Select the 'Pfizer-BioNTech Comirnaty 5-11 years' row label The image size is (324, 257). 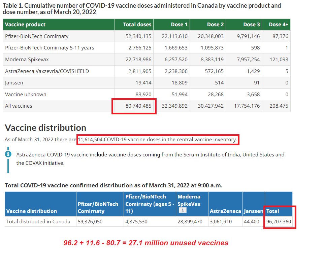pyautogui.click(x=50, y=48)
